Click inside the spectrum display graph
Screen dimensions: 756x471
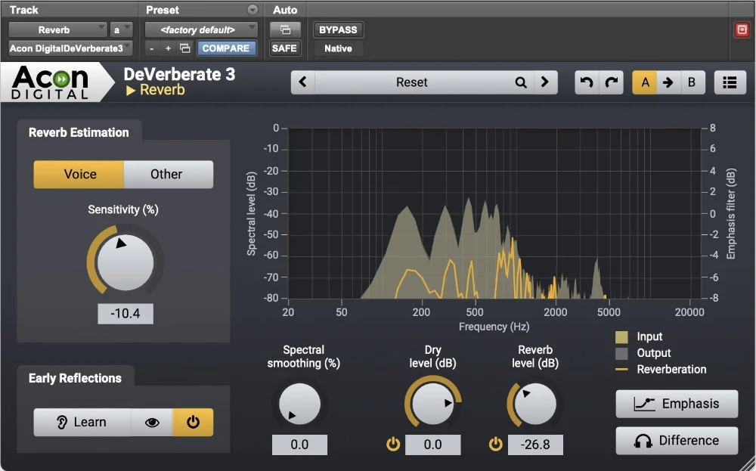click(x=494, y=213)
